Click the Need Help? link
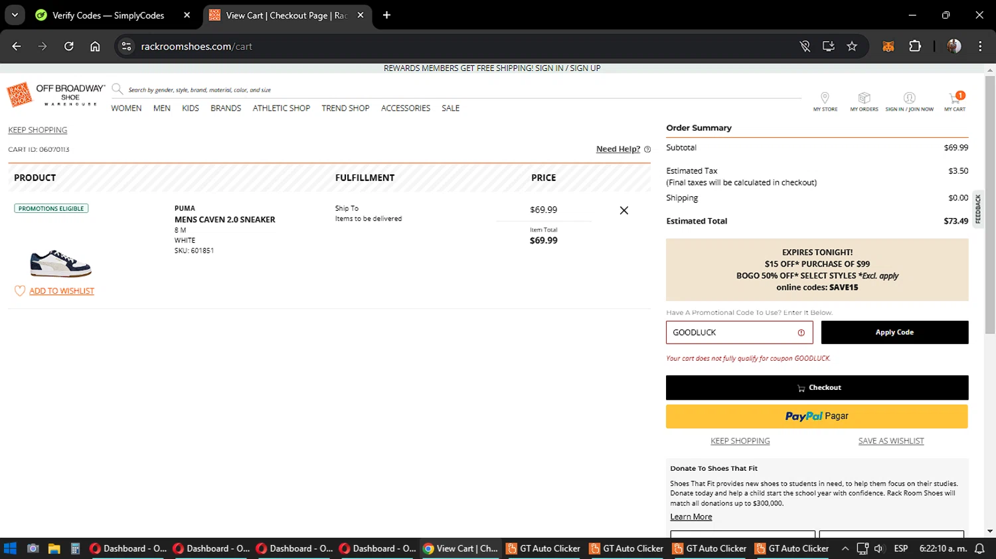Screen dimensions: 996x559 [x=618, y=149]
